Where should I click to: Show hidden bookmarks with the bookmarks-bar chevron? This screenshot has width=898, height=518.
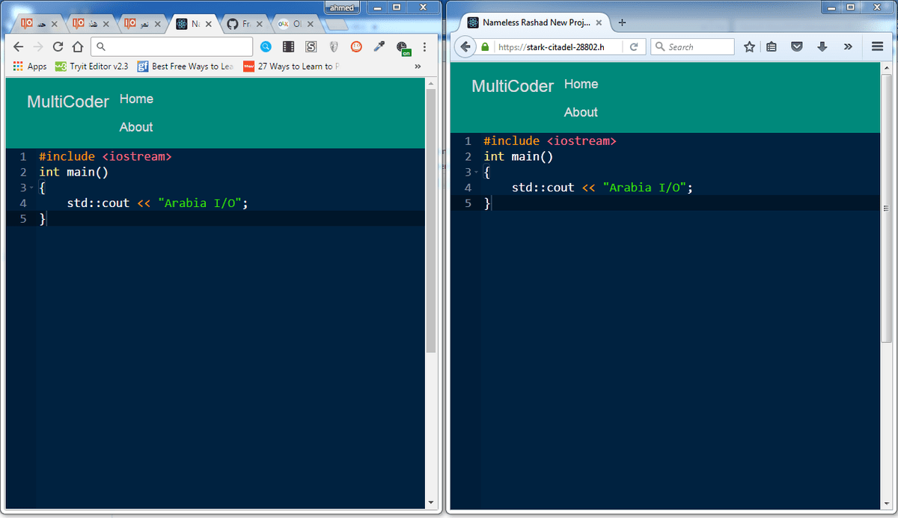point(418,67)
